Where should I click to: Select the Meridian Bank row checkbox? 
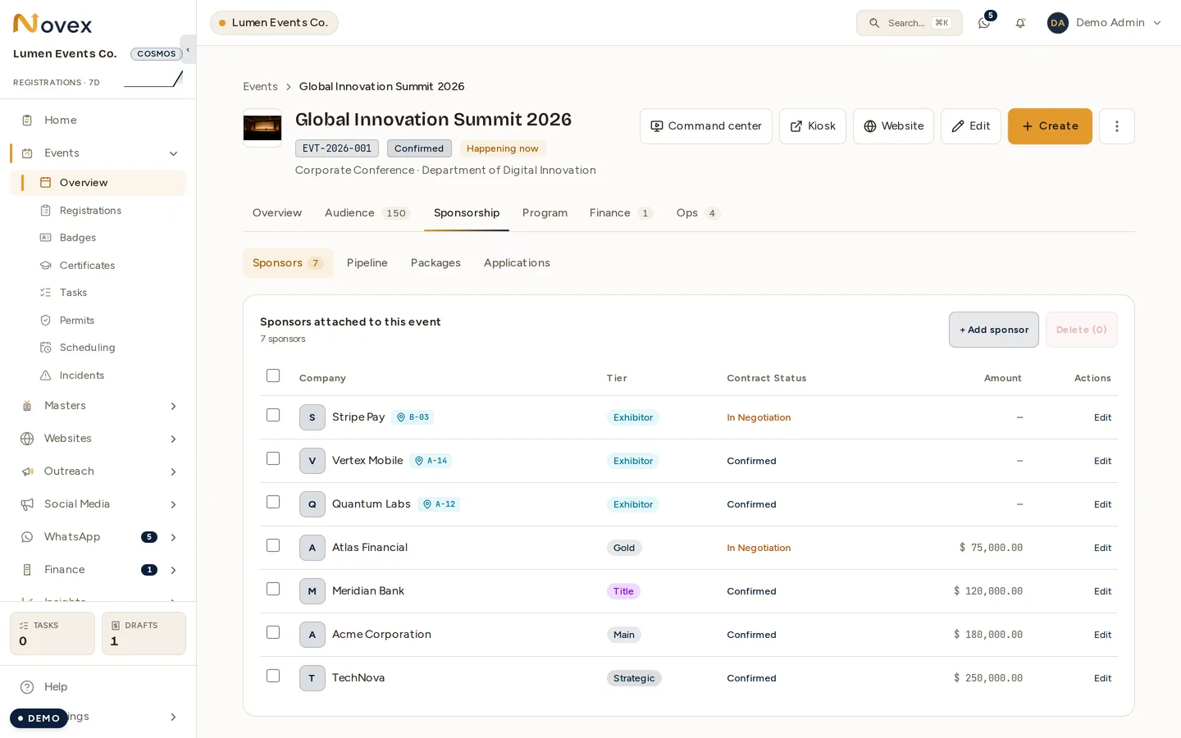click(x=273, y=589)
